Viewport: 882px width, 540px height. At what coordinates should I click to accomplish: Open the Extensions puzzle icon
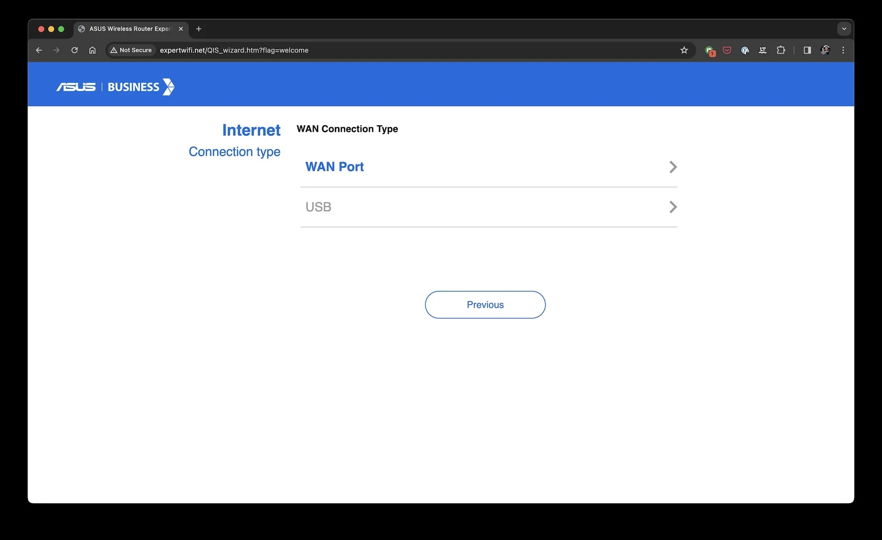[781, 50]
